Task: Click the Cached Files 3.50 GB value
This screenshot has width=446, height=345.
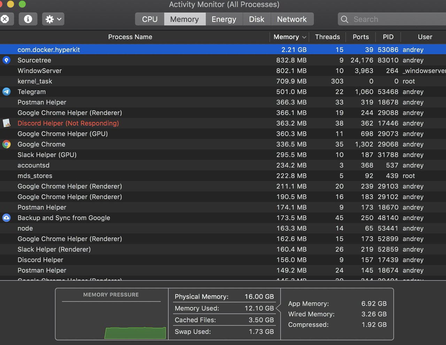Action: (261, 320)
